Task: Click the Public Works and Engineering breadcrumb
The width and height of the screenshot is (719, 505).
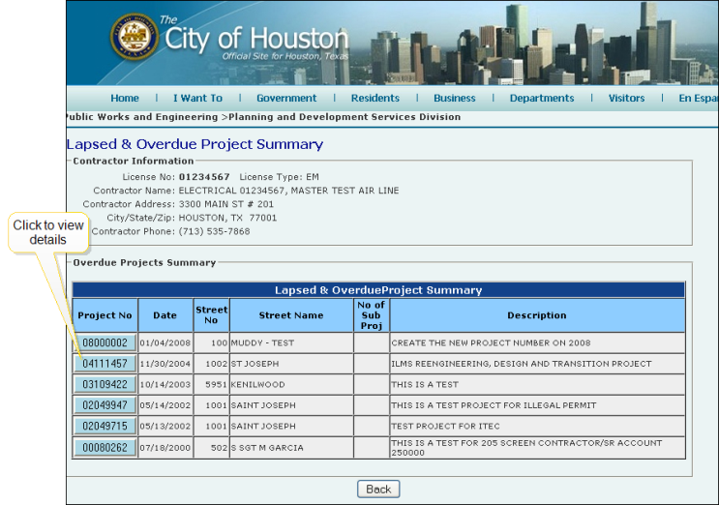Action: tap(142, 117)
